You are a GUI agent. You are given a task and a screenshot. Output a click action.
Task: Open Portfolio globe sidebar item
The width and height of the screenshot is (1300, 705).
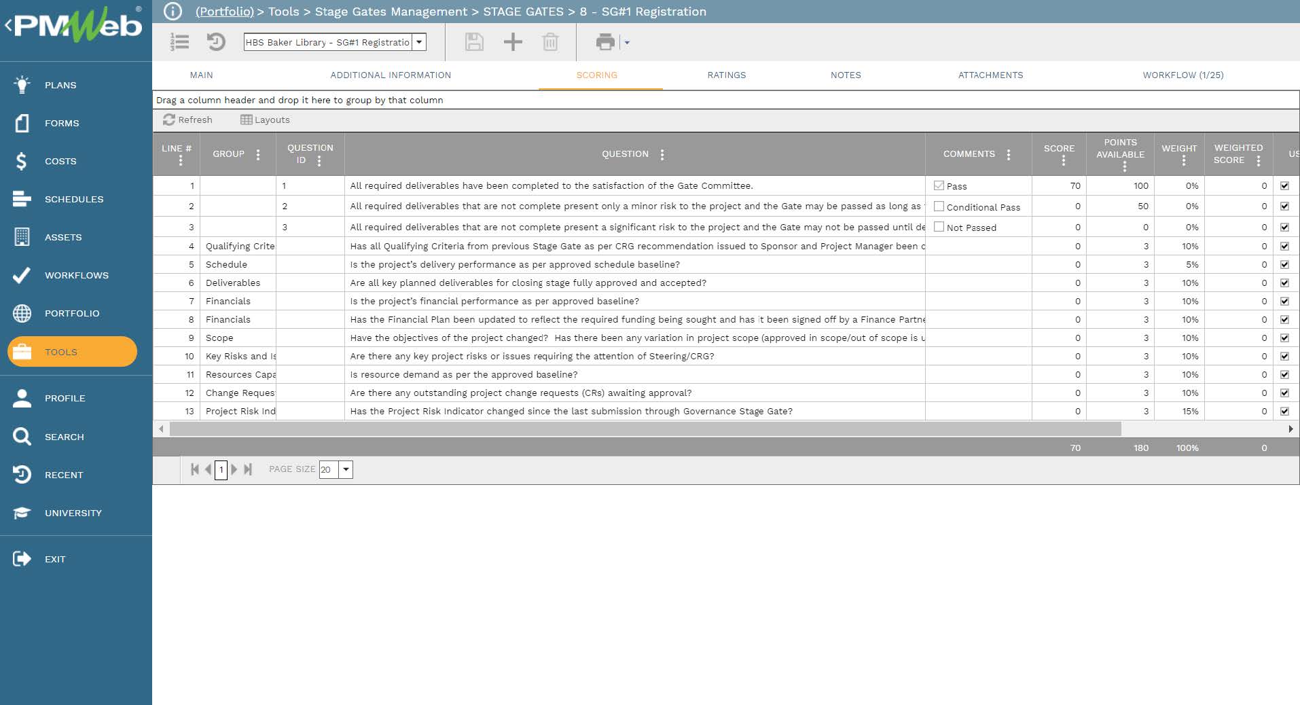point(76,313)
